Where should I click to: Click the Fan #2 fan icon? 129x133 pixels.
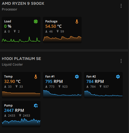[118, 77]
